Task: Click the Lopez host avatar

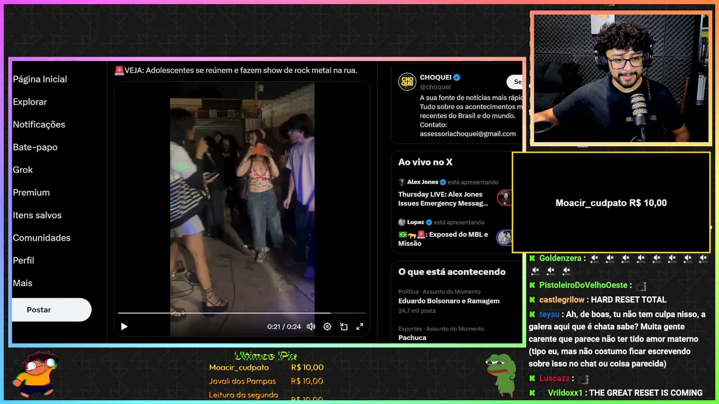Action: pyautogui.click(x=402, y=222)
